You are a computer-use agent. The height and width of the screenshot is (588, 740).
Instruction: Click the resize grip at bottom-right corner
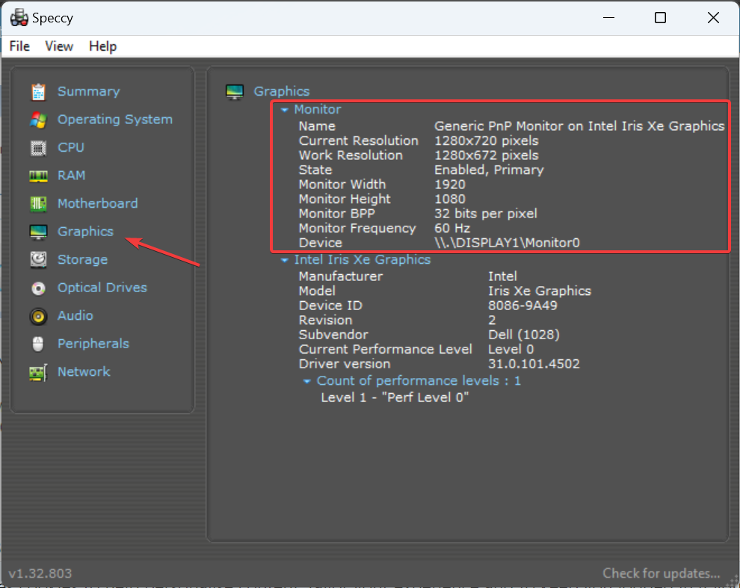pyautogui.click(x=734, y=582)
